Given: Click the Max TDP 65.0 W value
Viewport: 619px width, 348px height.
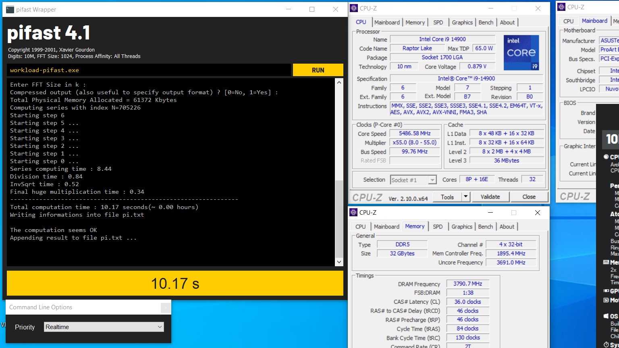Looking at the screenshot, I should click(484, 48).
